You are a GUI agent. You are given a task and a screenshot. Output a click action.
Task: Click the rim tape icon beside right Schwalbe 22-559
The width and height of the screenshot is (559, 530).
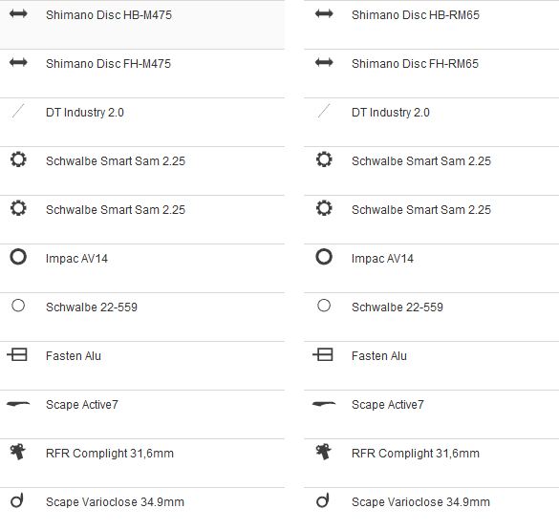click(x=324, y=306)
